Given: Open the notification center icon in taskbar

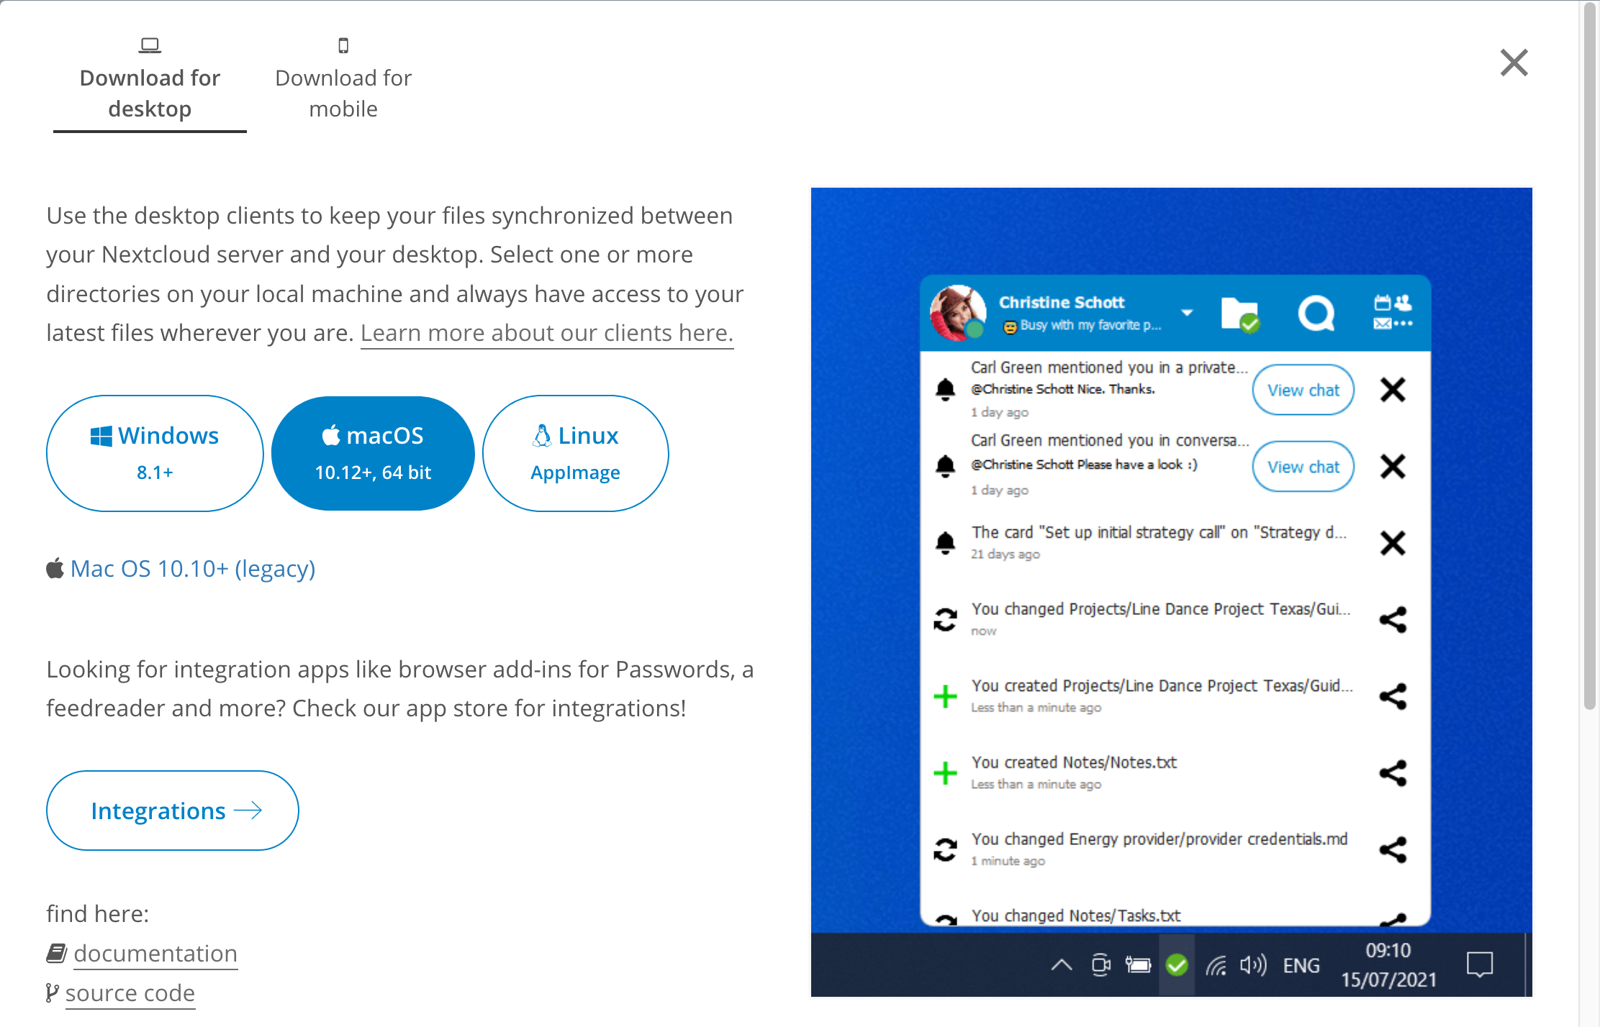Looking at the screenshot, I should (1480, 964).
